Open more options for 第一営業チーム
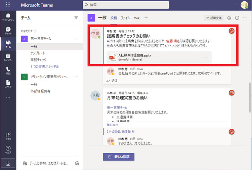The image size is (252, 170). coord(76,39)
